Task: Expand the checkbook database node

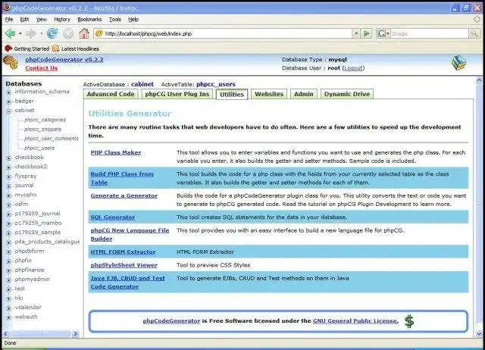Action: point(8,158)
